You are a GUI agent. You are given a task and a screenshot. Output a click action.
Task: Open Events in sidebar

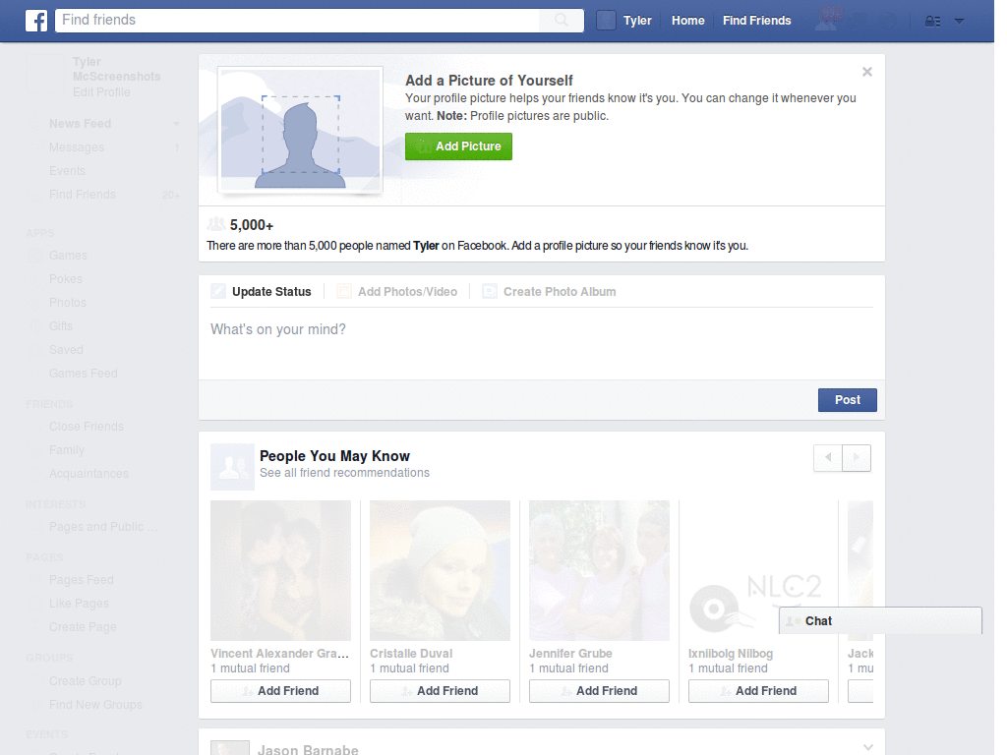pyautogui.click(x=68, y=171)
